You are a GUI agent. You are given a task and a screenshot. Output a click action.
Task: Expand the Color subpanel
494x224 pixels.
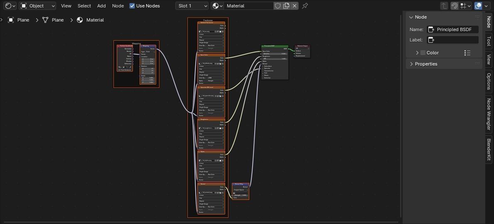click(x=417, y=53)
